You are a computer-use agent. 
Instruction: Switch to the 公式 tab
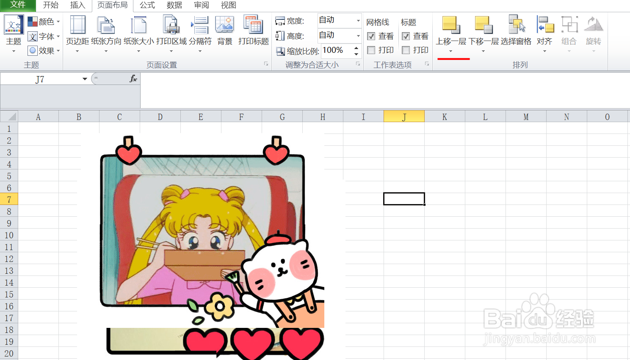point(147,5)
